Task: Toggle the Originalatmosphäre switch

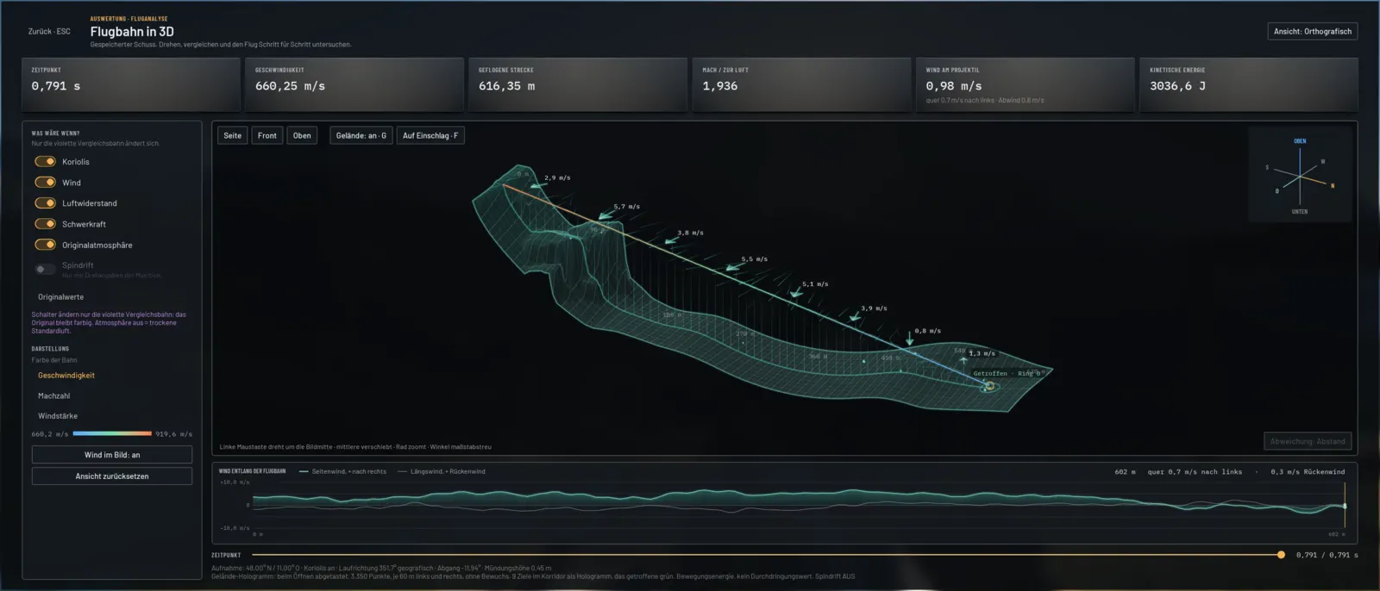Action: pos(45,245)
